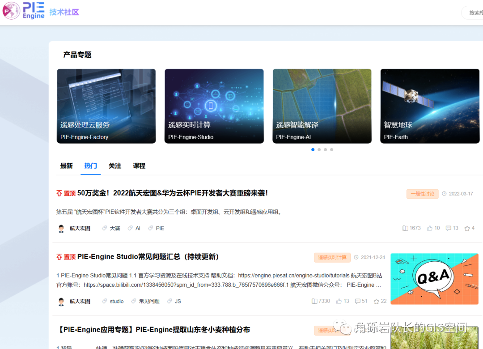This screenshot has width=483, height=349.
Task: Click the like icon showing 13 under the FAQ post
Action: click(x=339, y=301)
